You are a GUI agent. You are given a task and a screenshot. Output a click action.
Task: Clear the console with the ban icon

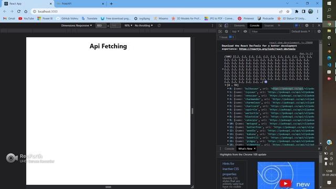[x=226, y=31]
